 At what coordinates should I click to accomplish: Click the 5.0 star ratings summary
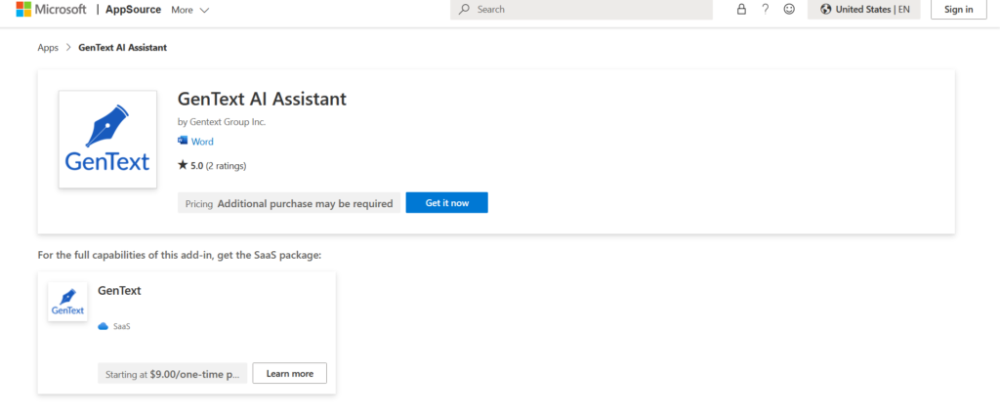pos(212,166)
